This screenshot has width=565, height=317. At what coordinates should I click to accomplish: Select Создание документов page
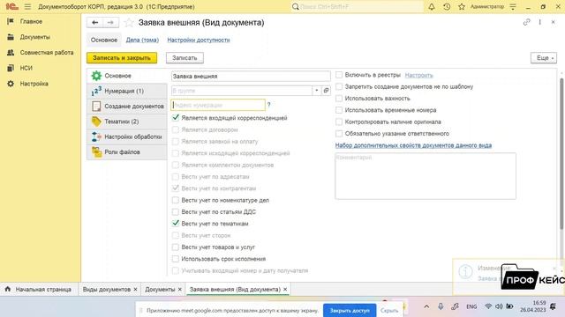tap(127, 107)
